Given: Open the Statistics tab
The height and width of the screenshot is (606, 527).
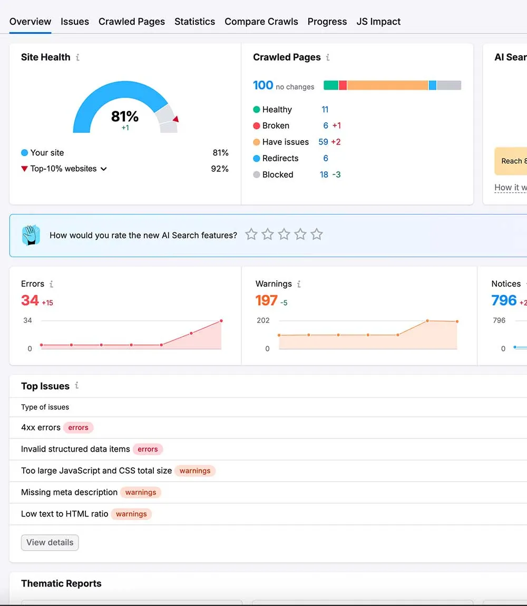Looking at the screenshot, I should (194, 22).
